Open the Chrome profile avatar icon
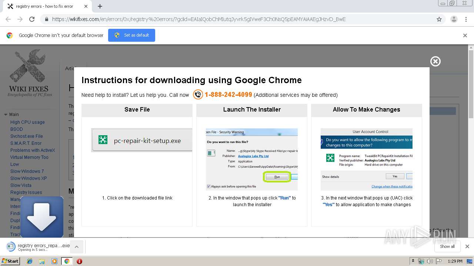 454,19
